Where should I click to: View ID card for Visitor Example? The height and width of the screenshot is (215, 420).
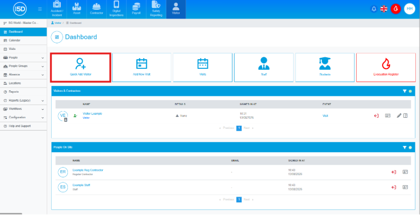click(x=387, y=115)
